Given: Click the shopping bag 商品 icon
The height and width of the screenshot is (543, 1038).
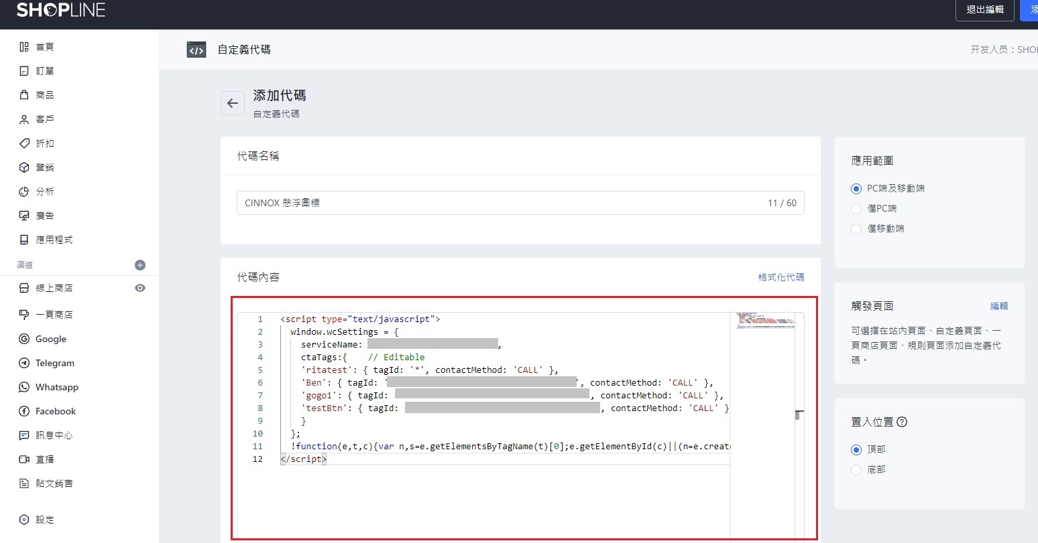Looking at the screenshot, I should (24, 95).
